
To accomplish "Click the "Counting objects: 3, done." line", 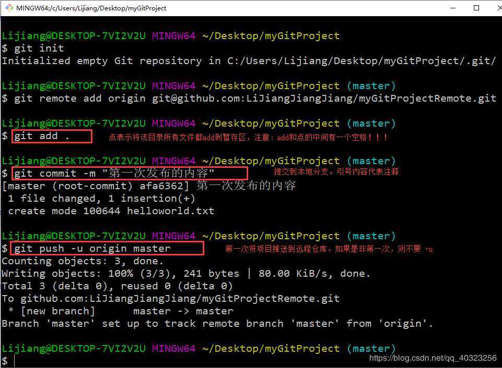I will click(x=83, y=261).
